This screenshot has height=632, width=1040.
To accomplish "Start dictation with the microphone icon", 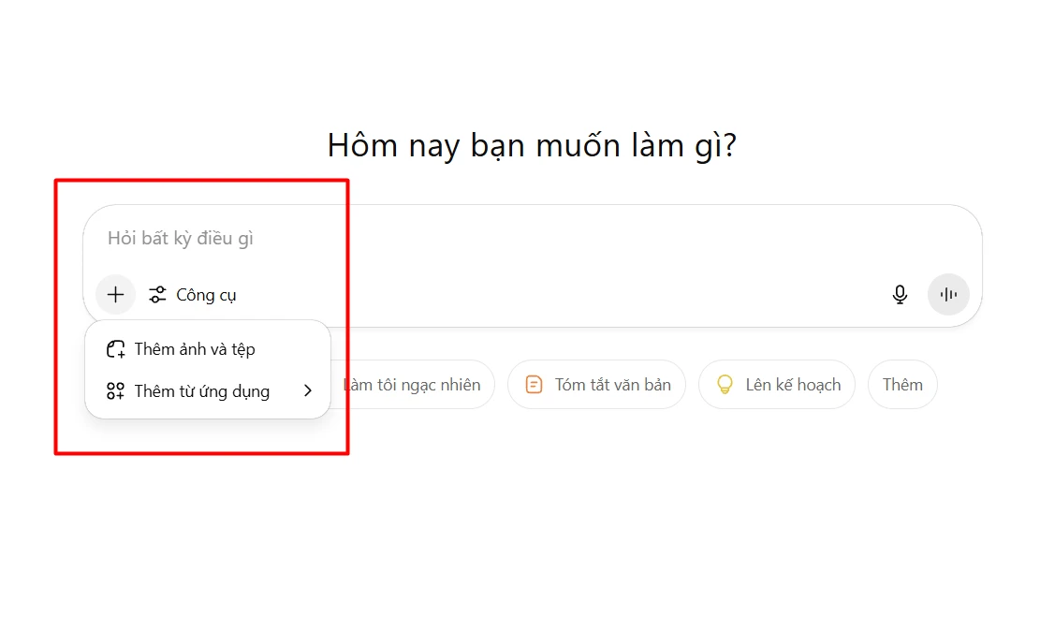I will pyautogui.click(x=900, y=294).
